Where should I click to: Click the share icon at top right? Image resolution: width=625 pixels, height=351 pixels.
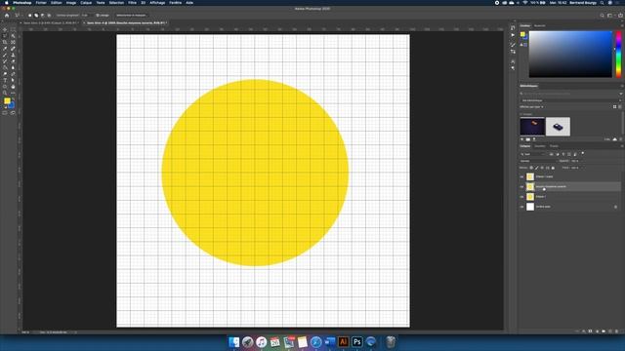pos(620,16)
